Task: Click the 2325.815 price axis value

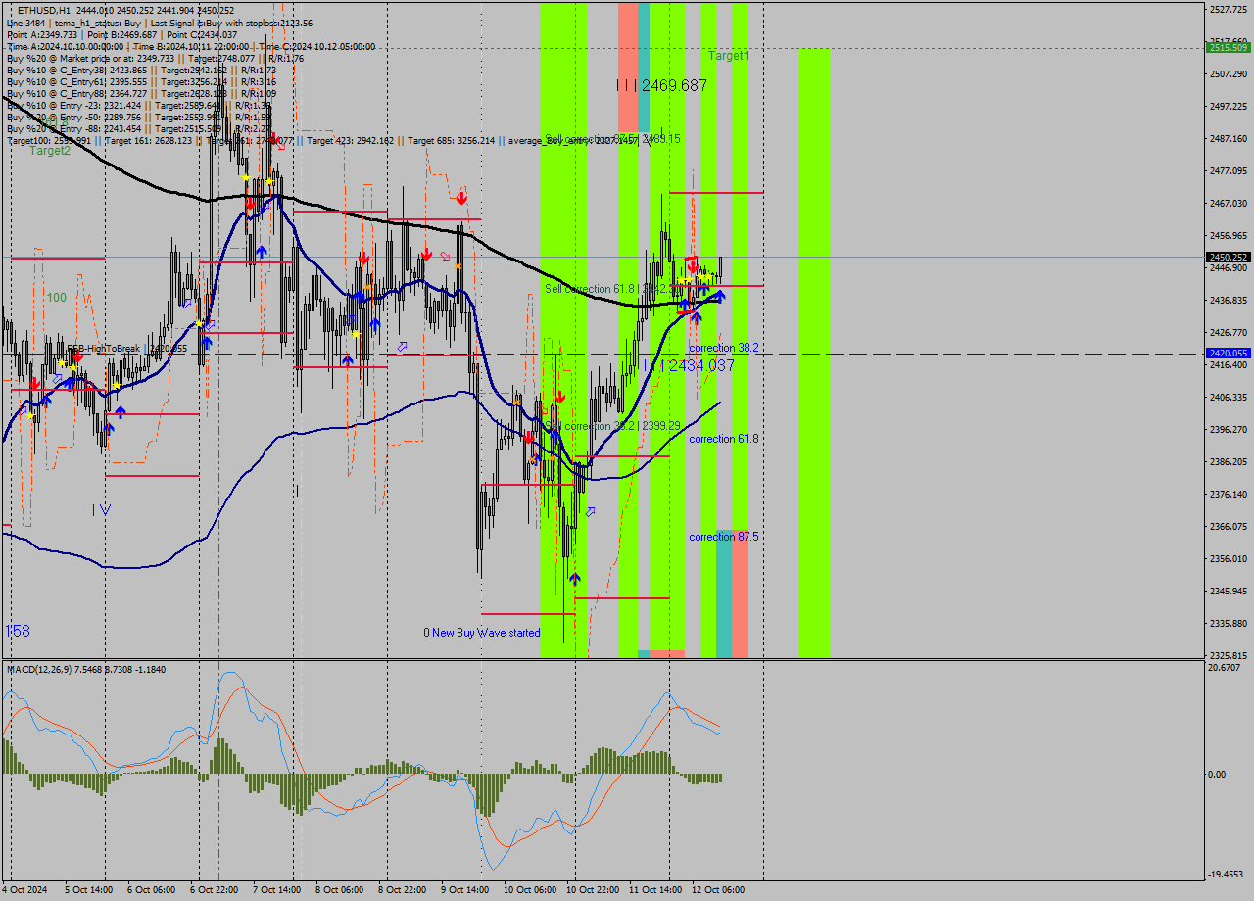Action: pyautogui.click(x=1229, y=655)
